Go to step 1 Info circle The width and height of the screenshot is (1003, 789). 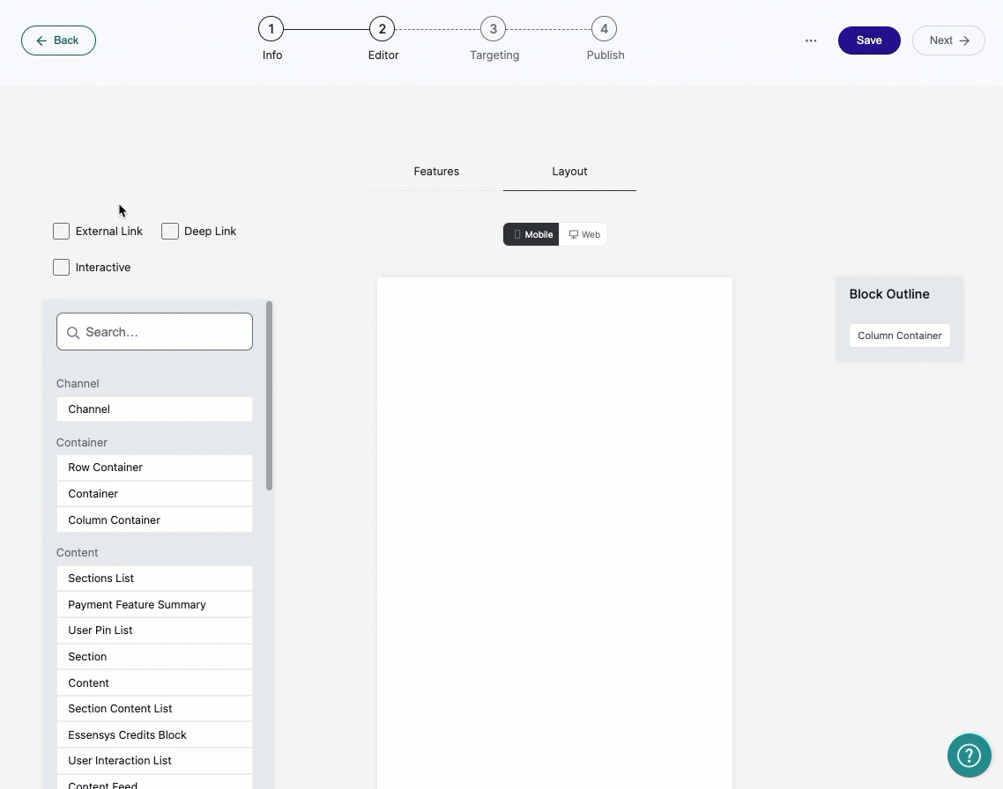(271, 29)
